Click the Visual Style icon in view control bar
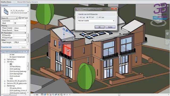170x96 pixels. pos(45,94)
